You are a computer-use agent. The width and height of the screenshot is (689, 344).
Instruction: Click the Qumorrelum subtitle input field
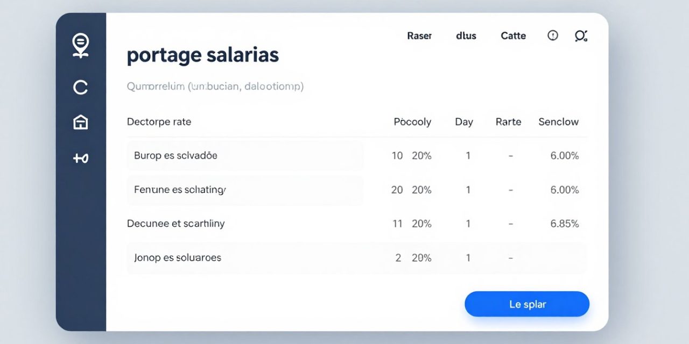(x=214, y=86)
